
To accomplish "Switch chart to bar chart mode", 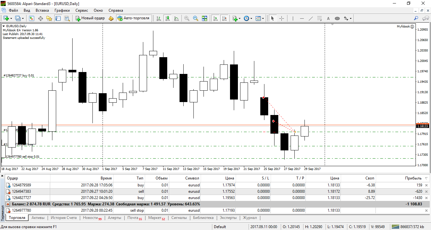I will (159, 18).
